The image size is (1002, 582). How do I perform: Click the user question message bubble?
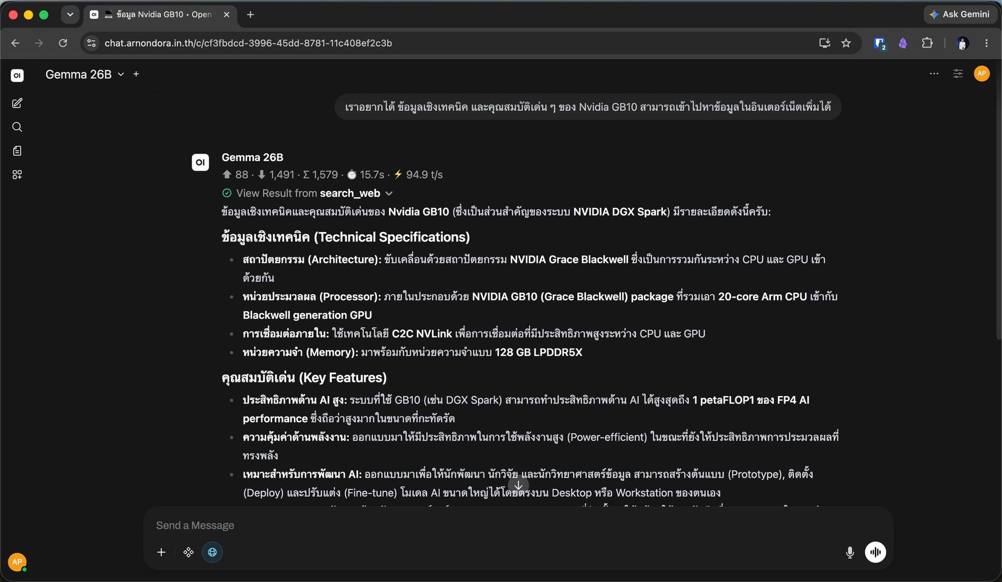(588, 107)
